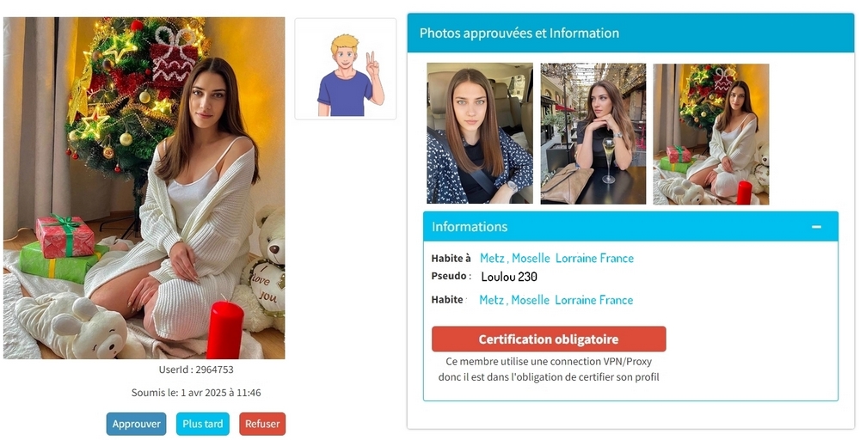Open the approved car selfie thumbnail
The height and width of the screenshot is (440, 860).
pos(480,133)
